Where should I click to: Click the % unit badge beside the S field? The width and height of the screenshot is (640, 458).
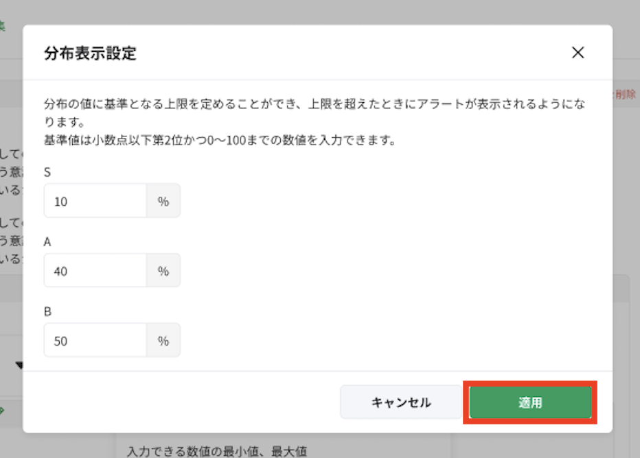click(163, 201)
